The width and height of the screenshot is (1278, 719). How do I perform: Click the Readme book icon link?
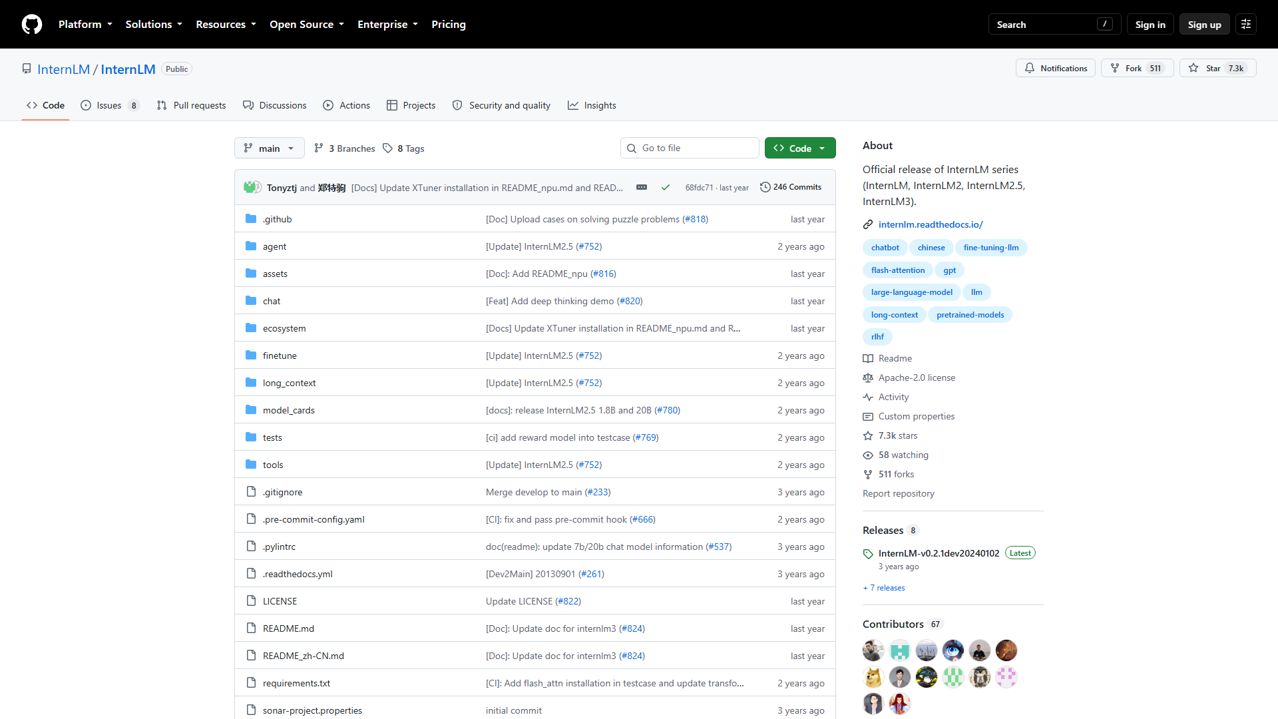(887, 358)
